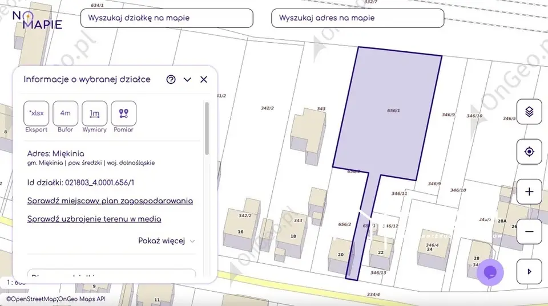
Task: Click the 'Informacje o wybranej działce' heading
Action: (x=87, y=80)
